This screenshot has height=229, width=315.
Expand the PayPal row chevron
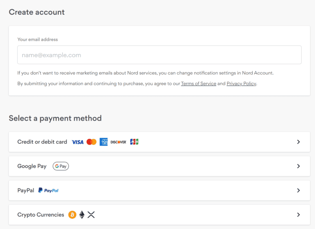[x=298, y=190]
